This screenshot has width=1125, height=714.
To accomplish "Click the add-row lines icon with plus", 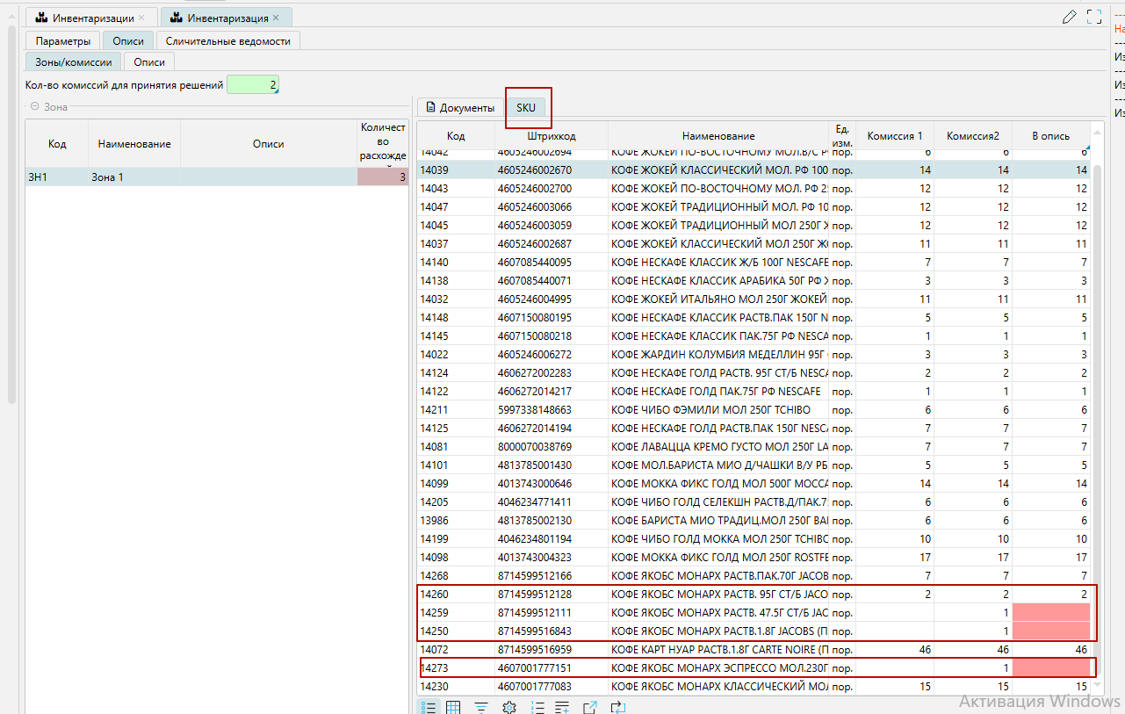I will 563,707.
